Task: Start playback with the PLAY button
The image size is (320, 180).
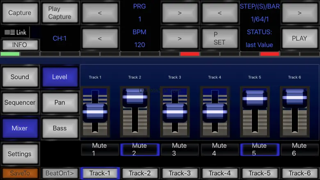Action: point(299,39)
